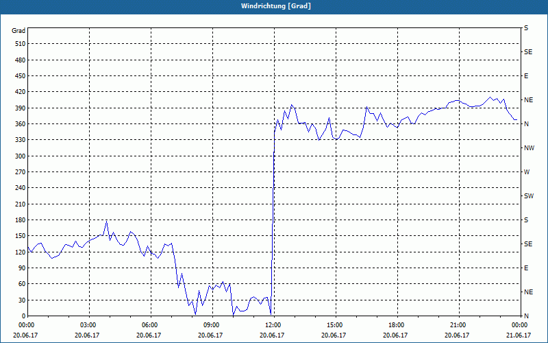This screenshot has height=343, width=548.
Task: Select the 510 tick on the Grad axis
Action: (21, 44)
